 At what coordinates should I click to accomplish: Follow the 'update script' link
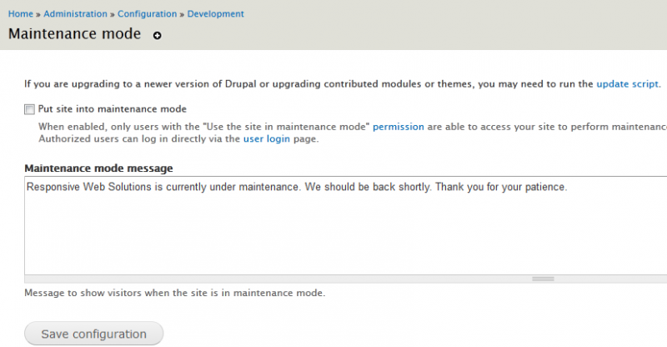[x=628, y=84]
